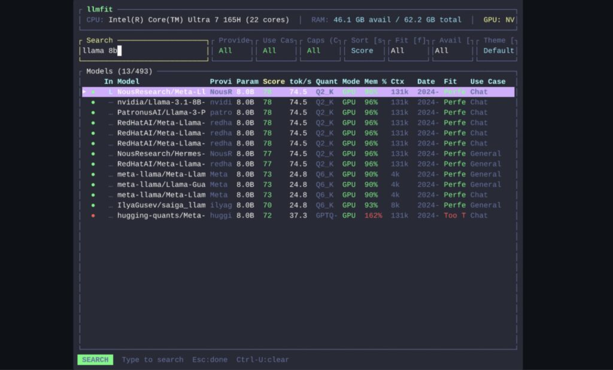Click the Search field containing llama 8b
The image size is (613, 370).
click(144, 51)
